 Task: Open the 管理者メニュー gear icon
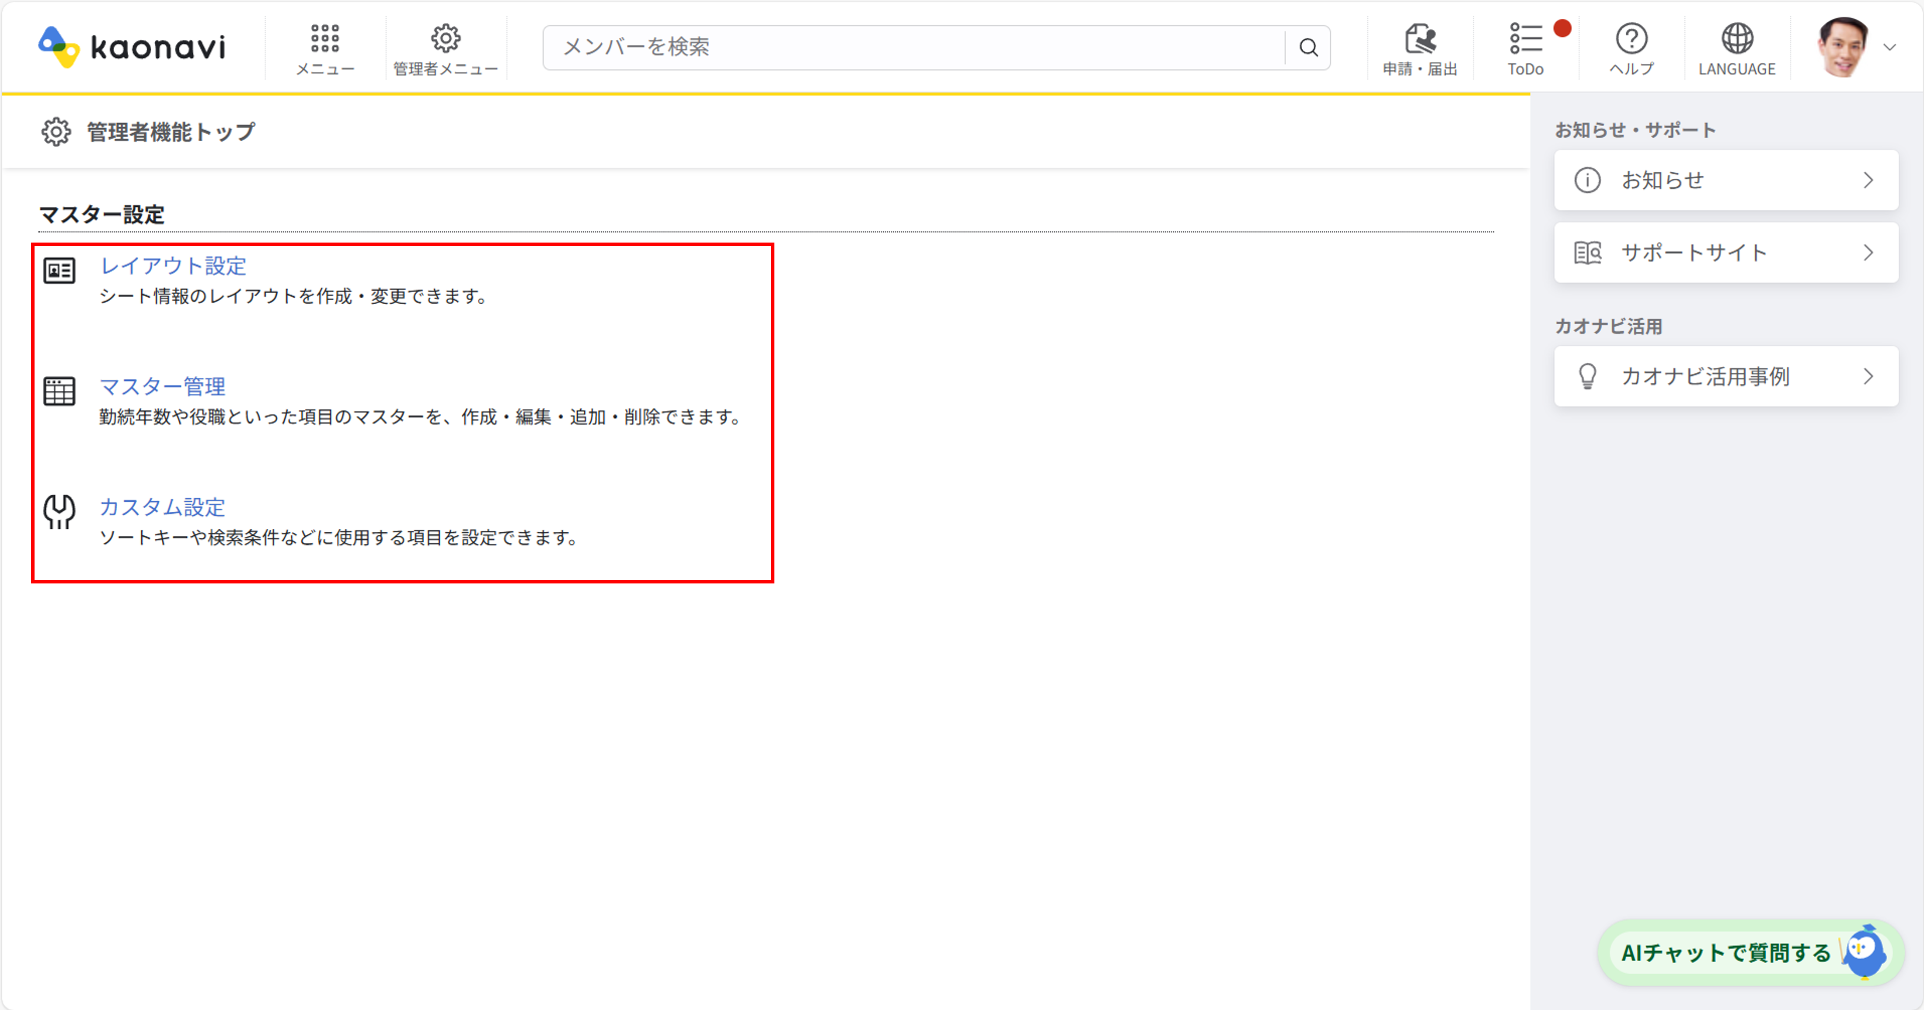point(445,39)
